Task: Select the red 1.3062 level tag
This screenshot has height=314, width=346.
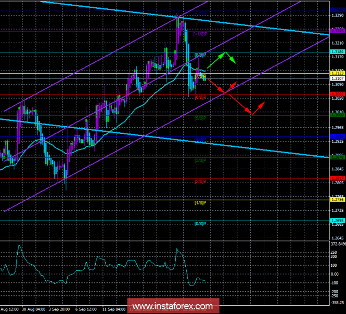Action: [x=337, y=94]
